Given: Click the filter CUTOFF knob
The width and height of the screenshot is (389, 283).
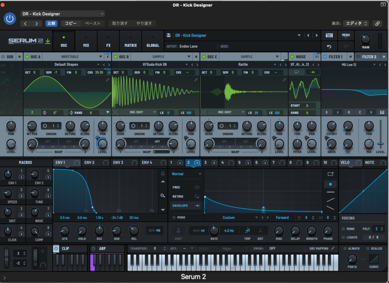Looking at the screenshot, I should pos(332,126).
